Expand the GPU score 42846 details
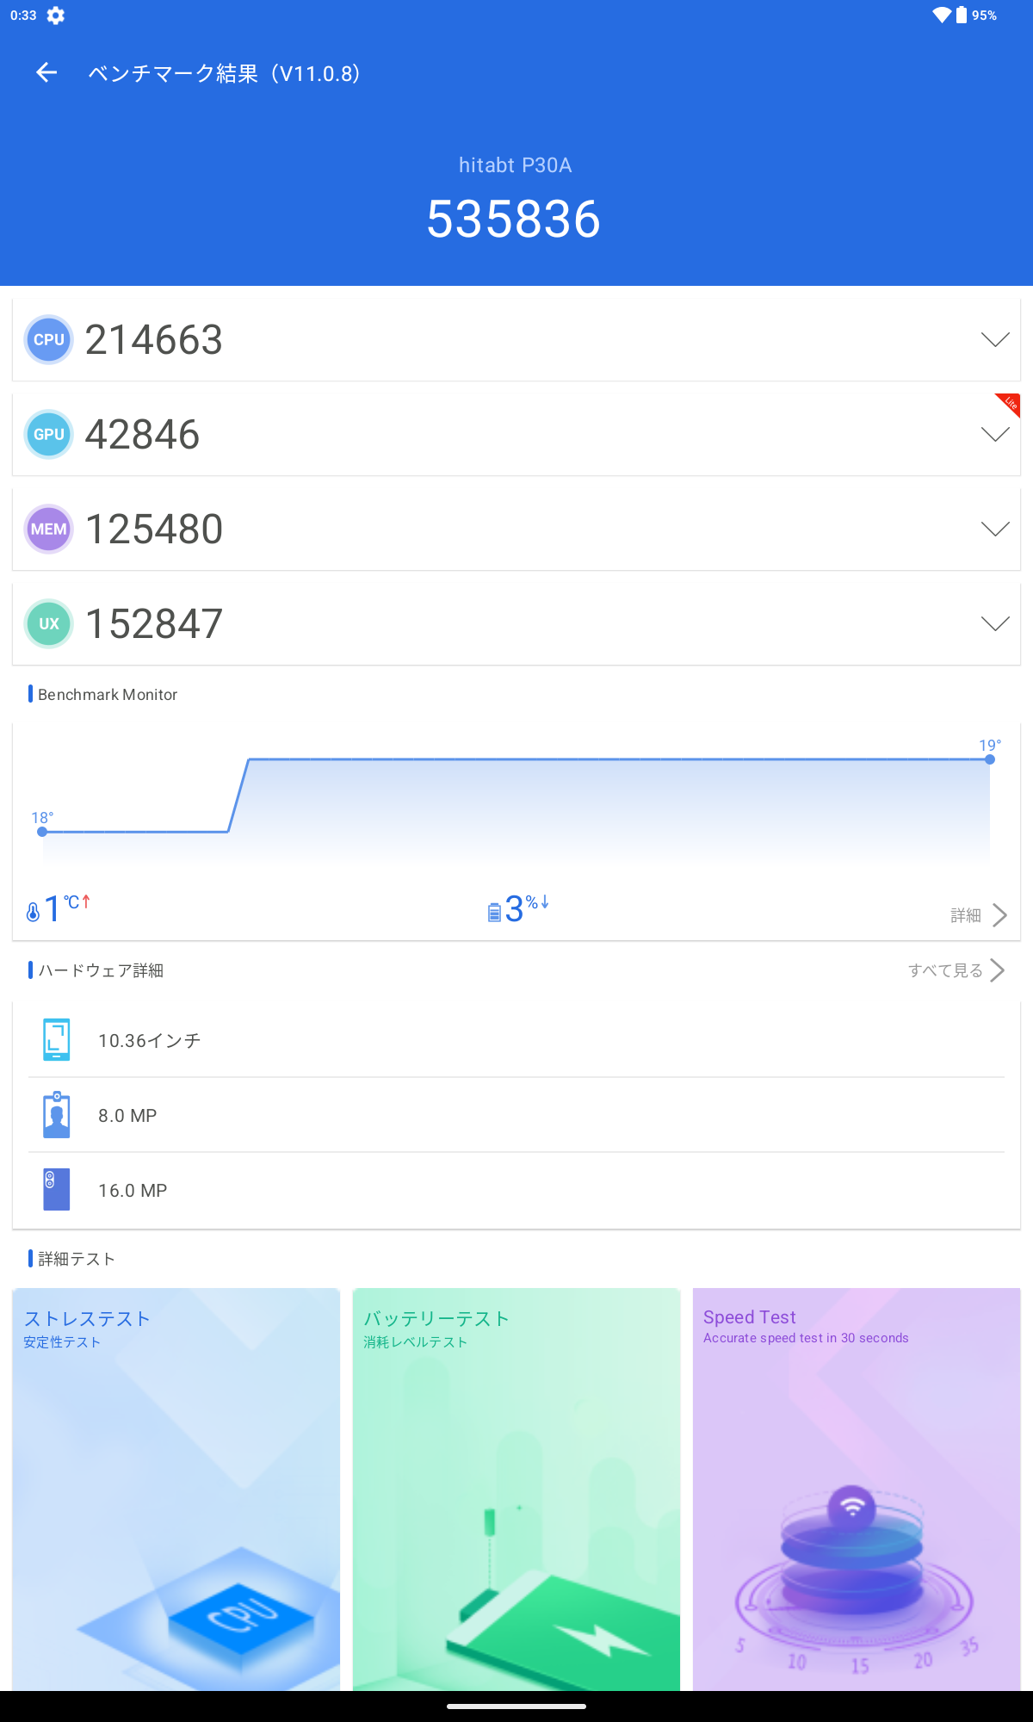This screenshot has width=1033, height=1722. pyautogui.click(x=995, y=435)
